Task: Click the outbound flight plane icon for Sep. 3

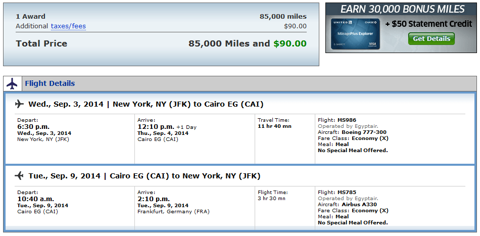Action: pyautogui.click(x=19, y=104)
